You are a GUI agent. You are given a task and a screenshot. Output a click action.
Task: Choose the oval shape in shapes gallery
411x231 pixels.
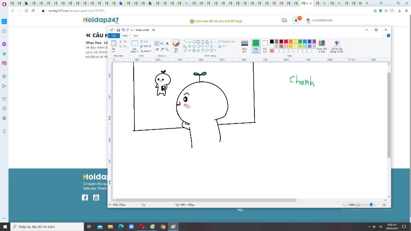coord(194,42)
